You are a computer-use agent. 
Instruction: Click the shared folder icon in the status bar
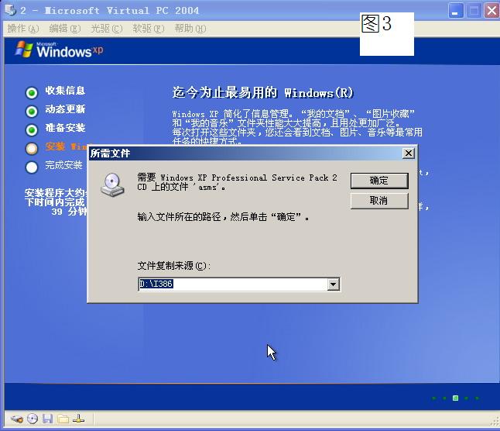(x=63, y=419)
